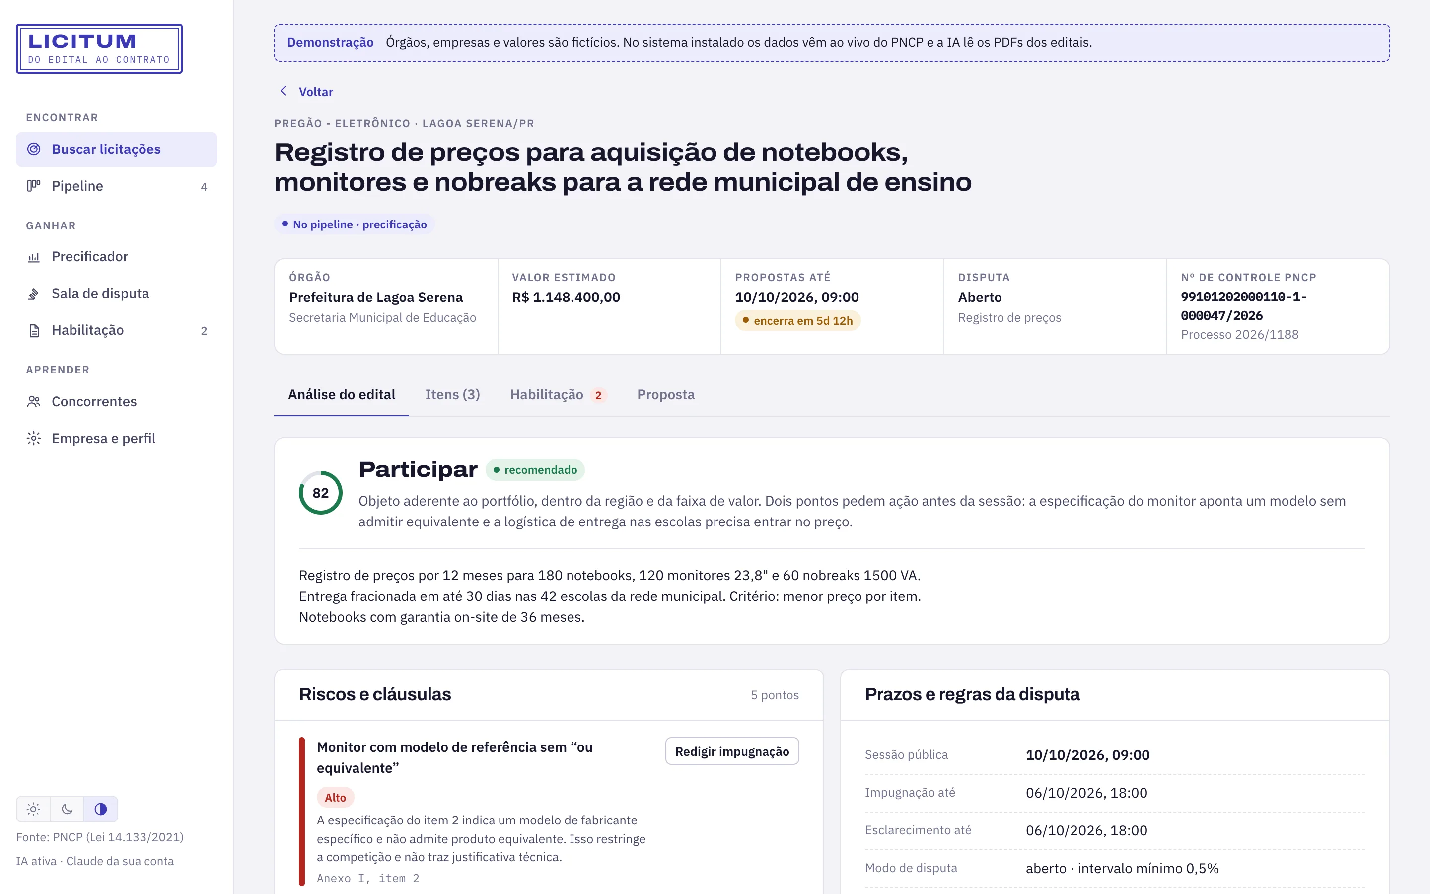
Task: Click the back arrow chevron icon
Action: [x=283, y=91]
